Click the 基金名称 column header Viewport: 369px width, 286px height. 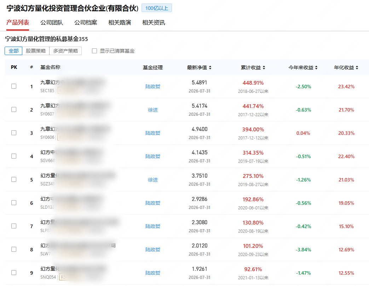coord(50,67)
